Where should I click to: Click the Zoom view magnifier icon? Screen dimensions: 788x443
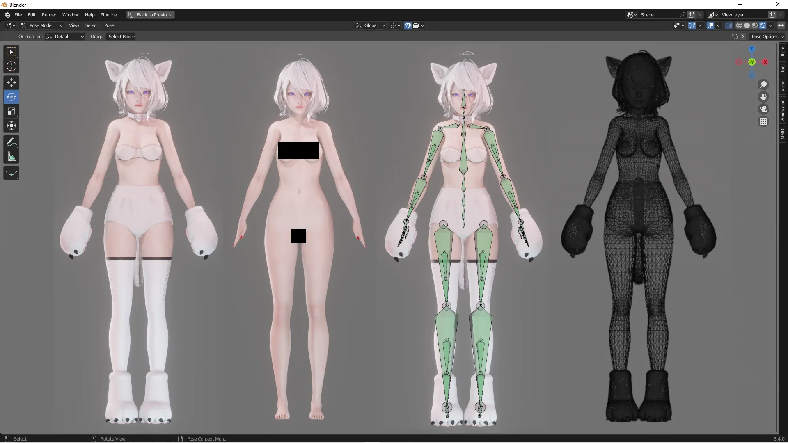point(763,84)
